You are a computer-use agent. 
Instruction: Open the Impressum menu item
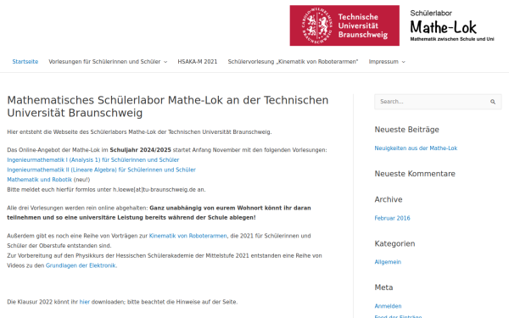[383, 62]
